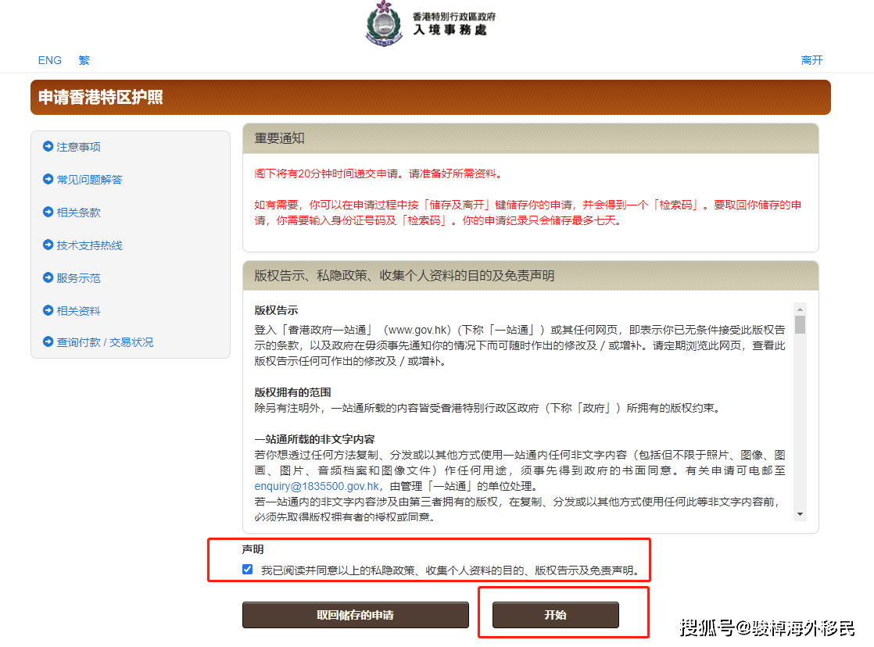The height and width of the screenshot is (647, 874).
Task: Click the arrow icon beside 注意事项
Action: point(48,146)
